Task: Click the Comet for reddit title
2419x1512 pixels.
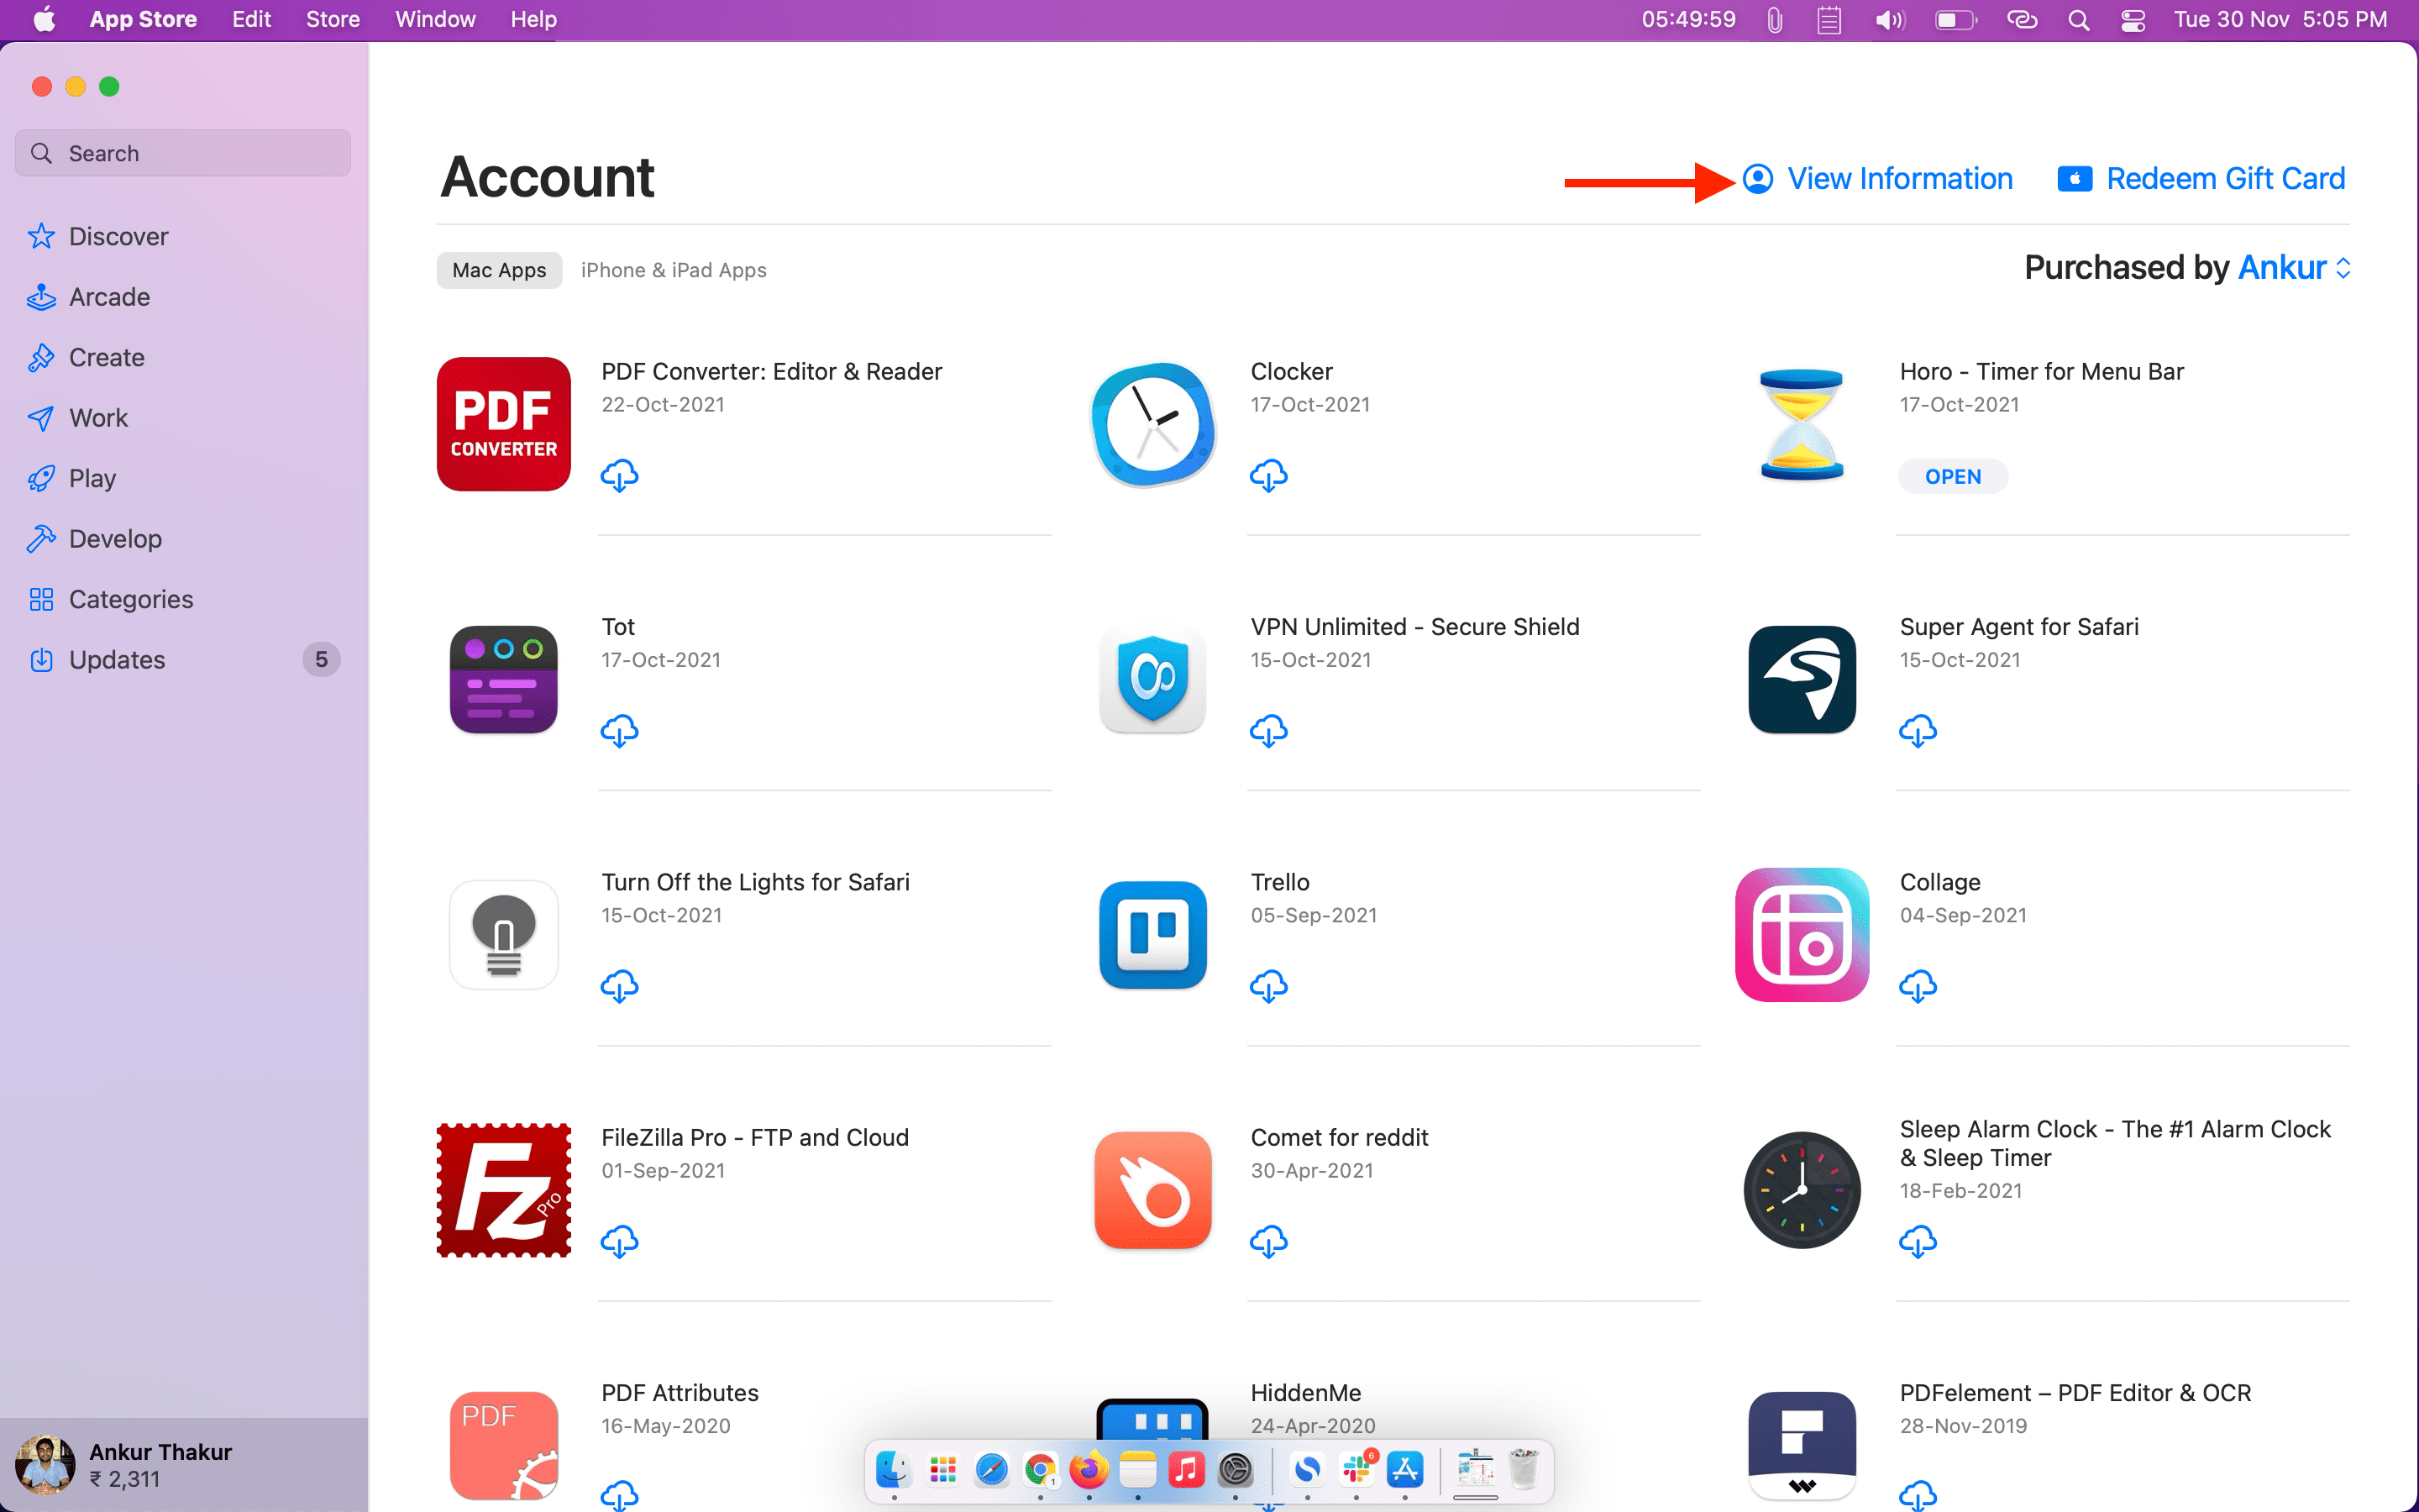Action: tap(1340, 1138)
